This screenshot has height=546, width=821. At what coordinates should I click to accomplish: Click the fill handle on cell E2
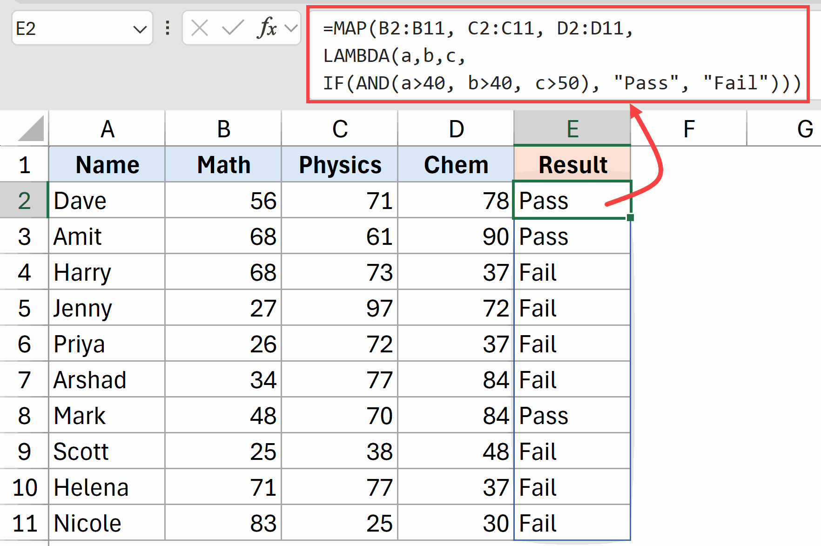pos(630,217)
